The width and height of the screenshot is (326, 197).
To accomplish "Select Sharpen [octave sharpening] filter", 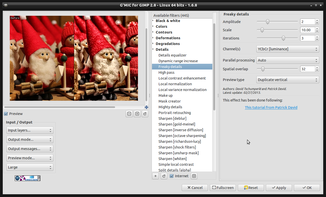I will pos(182,136).
